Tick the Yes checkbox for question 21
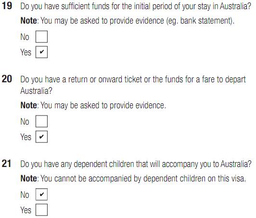The image size is (256, 218). 41,210
